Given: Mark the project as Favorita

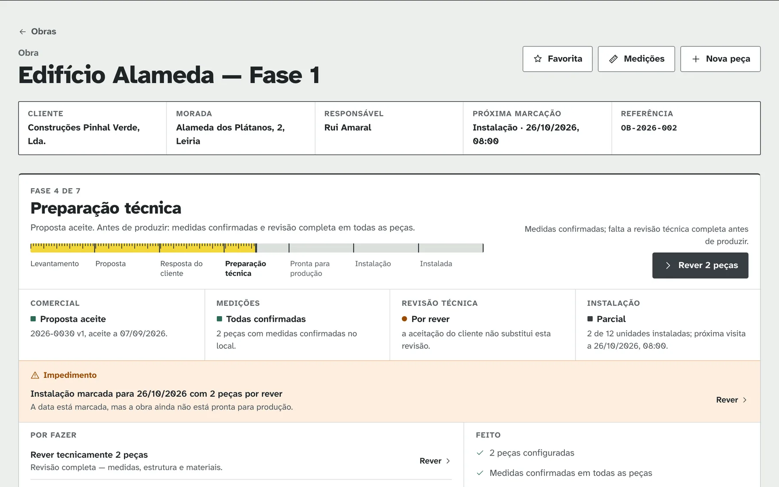Looking at the screenshot, I should pos(557,59).
